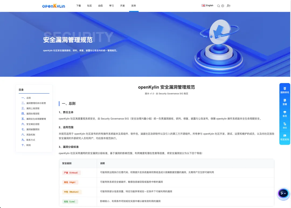Open the 会员 sidebar icon
The height and width of the screenshot is (208, 291).
285,114
